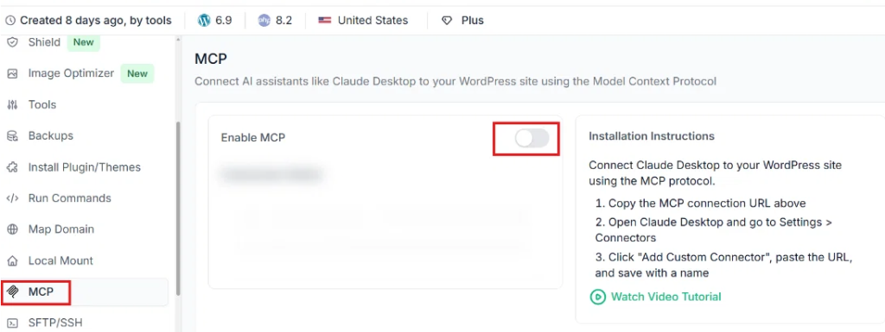The height and width of the screenshot is (332, 885).
Task: Open Tools in the sidebar
Action: pos(41,104)
